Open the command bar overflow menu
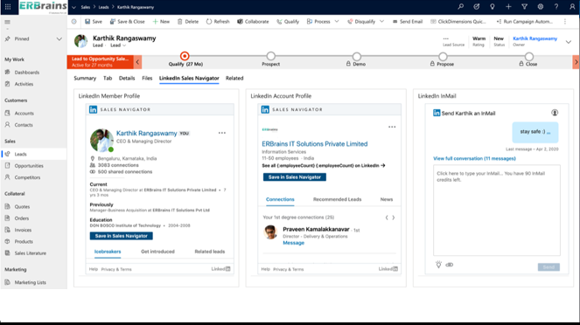The image size is (580, 325). (565, 22)
